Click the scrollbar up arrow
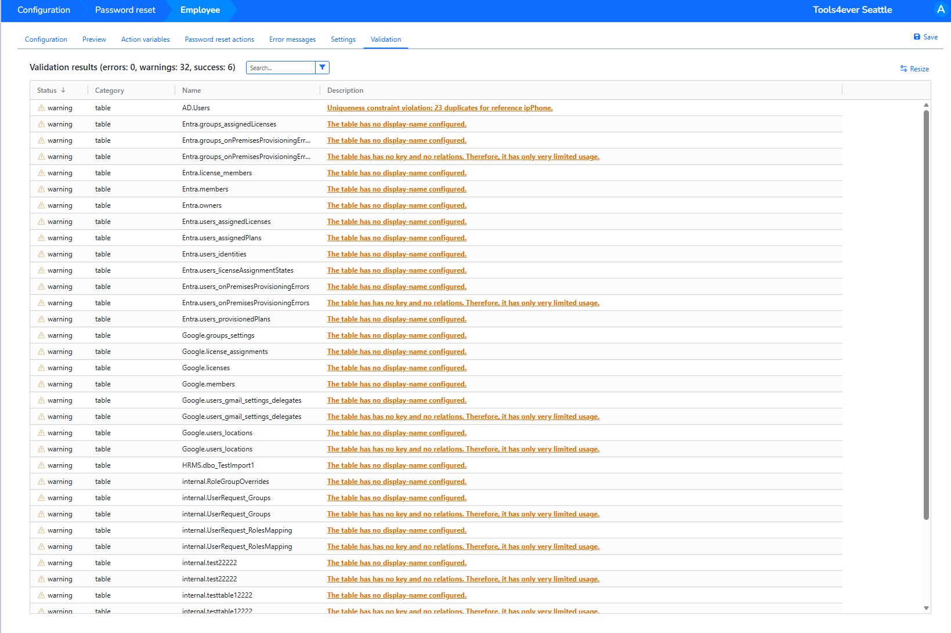Screen dimensions: 951x633 coord(926,105)
